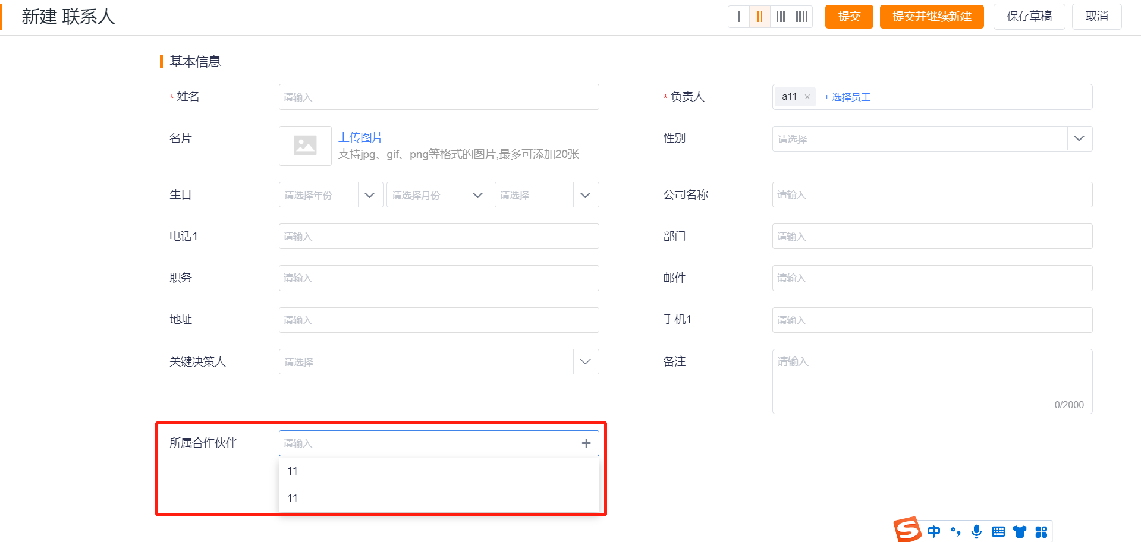Click the Sogou input method logo
The width and height of the screenshot is (1141, 542).
point(907,530)
